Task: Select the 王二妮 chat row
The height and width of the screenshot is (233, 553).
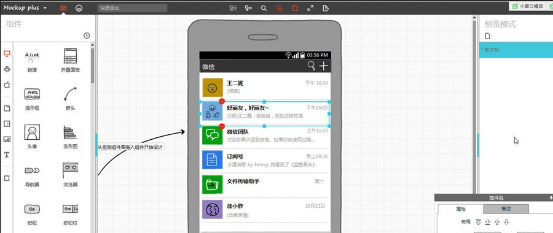Action: point(265,87)
